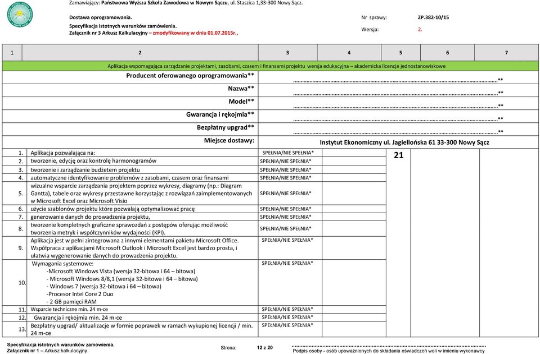Click the case number ZP.382-10/15
540x354 pixels.
click(433, 17)
